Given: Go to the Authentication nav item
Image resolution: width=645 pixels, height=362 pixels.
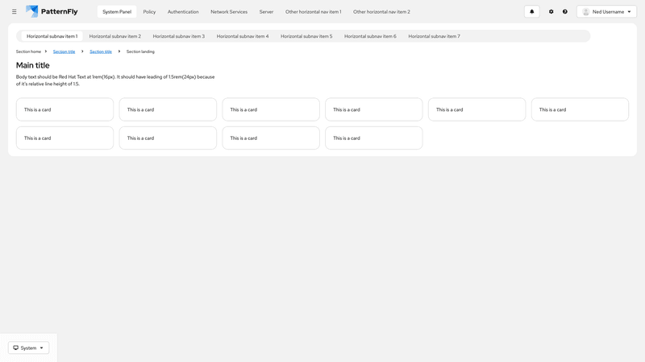Looking at the screenshot, I should coord(183,12).
